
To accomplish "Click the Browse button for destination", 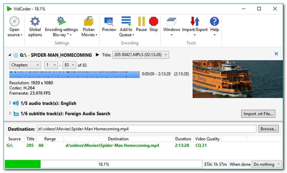I will (x=268, y=128).
